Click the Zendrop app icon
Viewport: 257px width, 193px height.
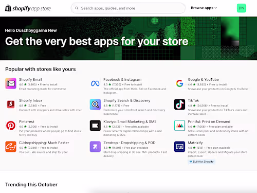(x=95, y=147)
